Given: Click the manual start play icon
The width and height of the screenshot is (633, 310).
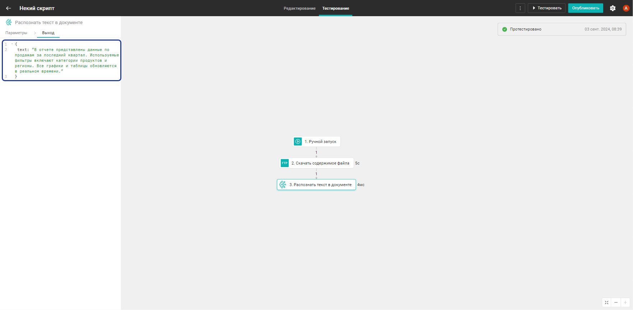Looking at the screenshot, I should coord(298,142).
